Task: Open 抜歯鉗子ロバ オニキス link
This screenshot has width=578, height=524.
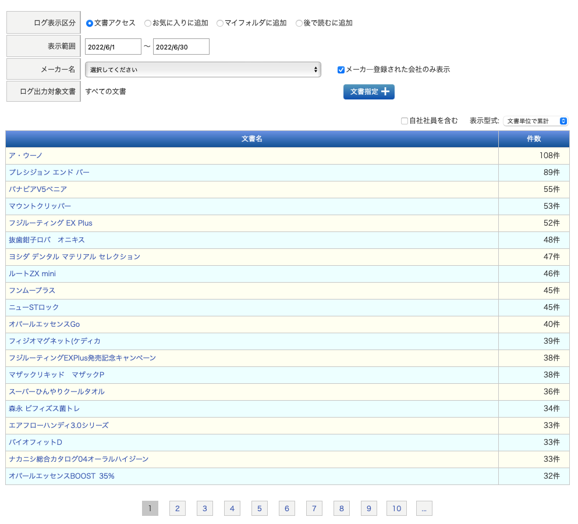Action: point(47,240)
